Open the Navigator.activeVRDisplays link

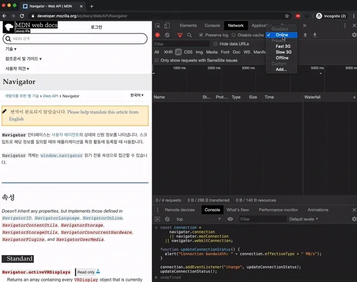[x=36, y=272]
